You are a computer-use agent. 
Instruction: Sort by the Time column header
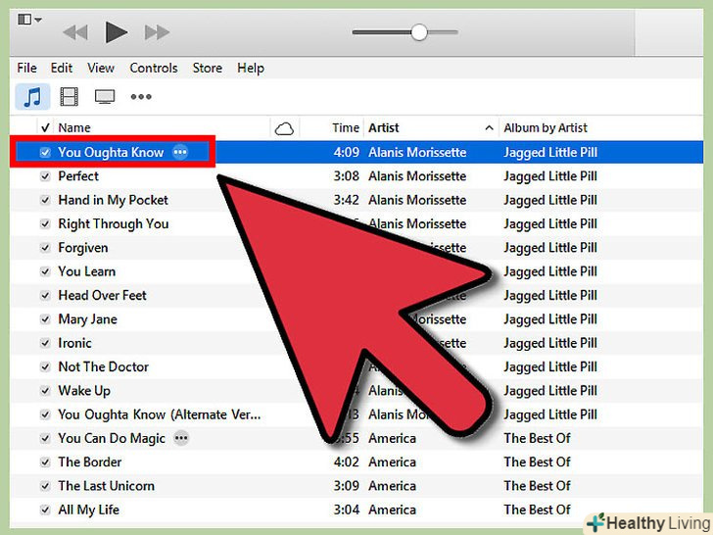[x=346, y=127]
